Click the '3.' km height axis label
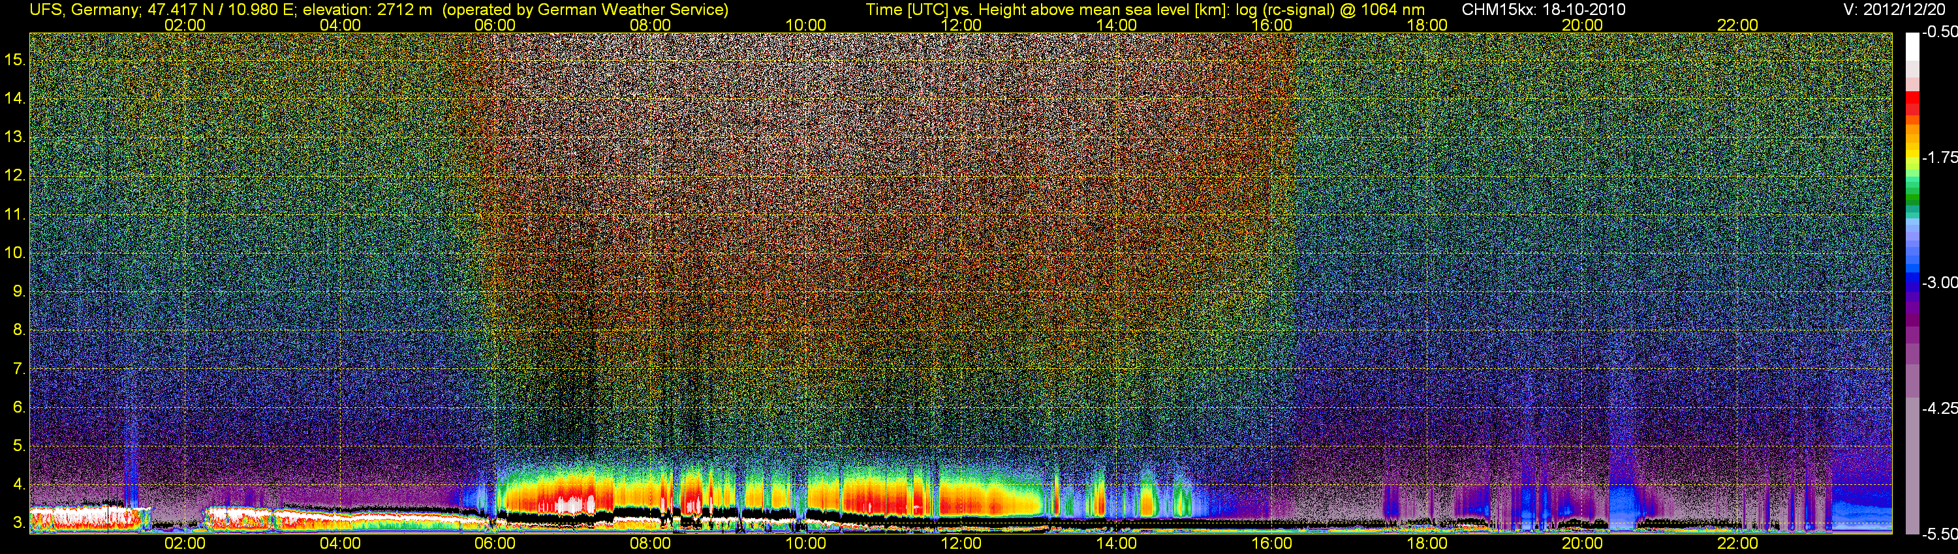Screen dimensions: 1958x554 click(x=19, y=523)
